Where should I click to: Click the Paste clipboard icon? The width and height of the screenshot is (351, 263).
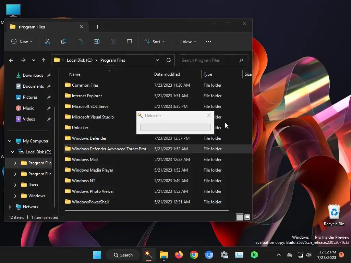click(80, 41)
